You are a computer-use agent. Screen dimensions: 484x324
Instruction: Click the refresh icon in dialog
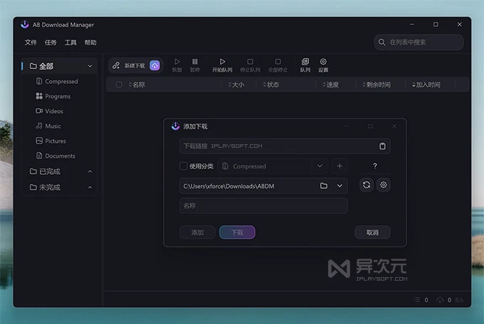pyautogui.click(x=367, y=185)
